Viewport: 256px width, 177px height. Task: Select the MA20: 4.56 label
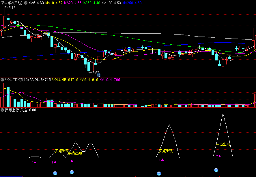click(x=73, y=3)
